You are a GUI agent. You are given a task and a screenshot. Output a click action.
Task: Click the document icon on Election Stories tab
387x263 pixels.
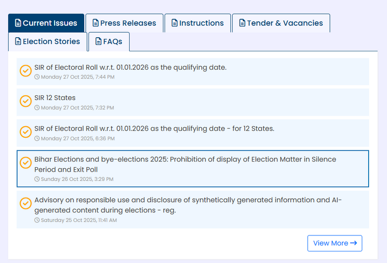pyautogui.click(x=18, y=42)
